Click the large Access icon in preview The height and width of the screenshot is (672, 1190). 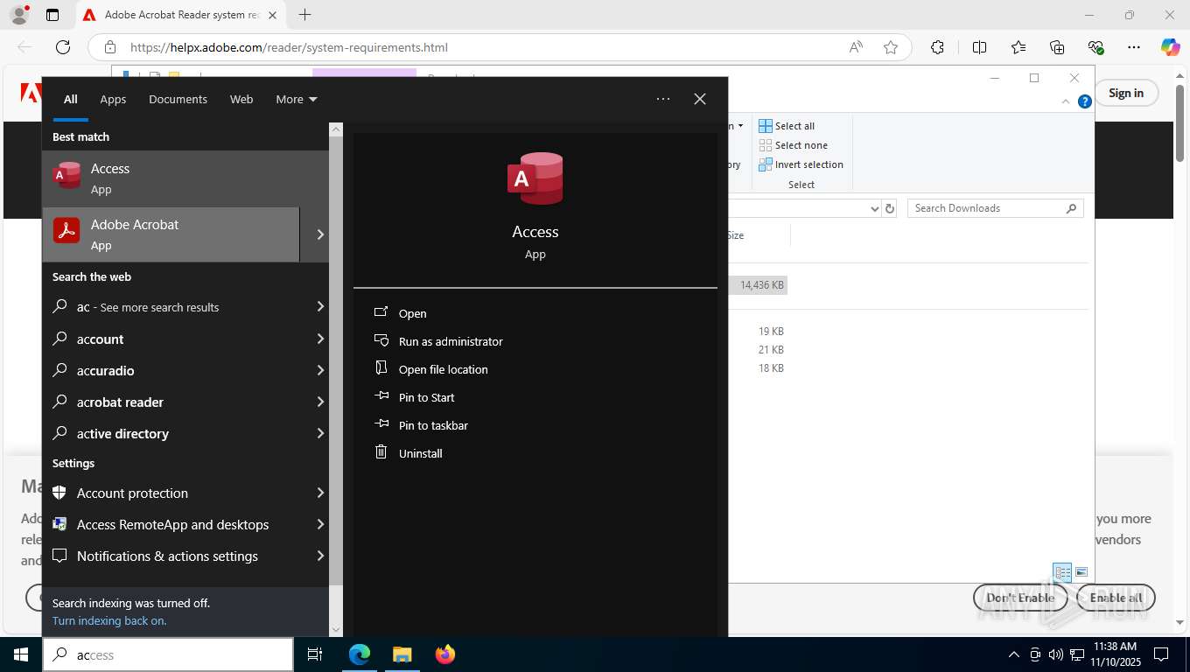(535, 178)
